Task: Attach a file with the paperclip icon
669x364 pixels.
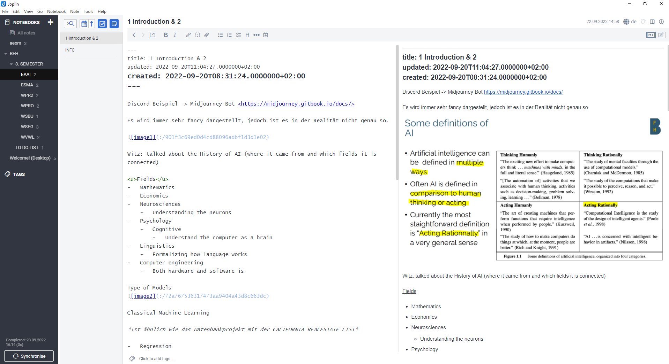Action: (x=206, y=35)
